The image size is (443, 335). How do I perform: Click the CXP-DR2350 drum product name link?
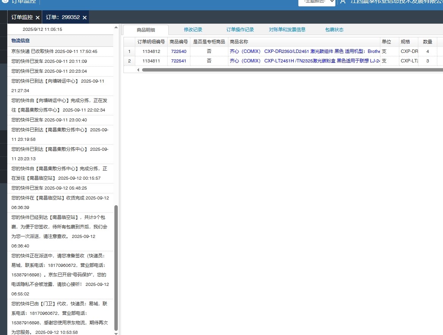coord(304,51)
